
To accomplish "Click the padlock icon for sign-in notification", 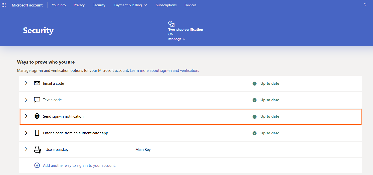I will 37,116.
